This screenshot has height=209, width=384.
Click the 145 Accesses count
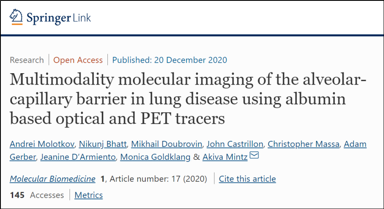click(37, 195)
